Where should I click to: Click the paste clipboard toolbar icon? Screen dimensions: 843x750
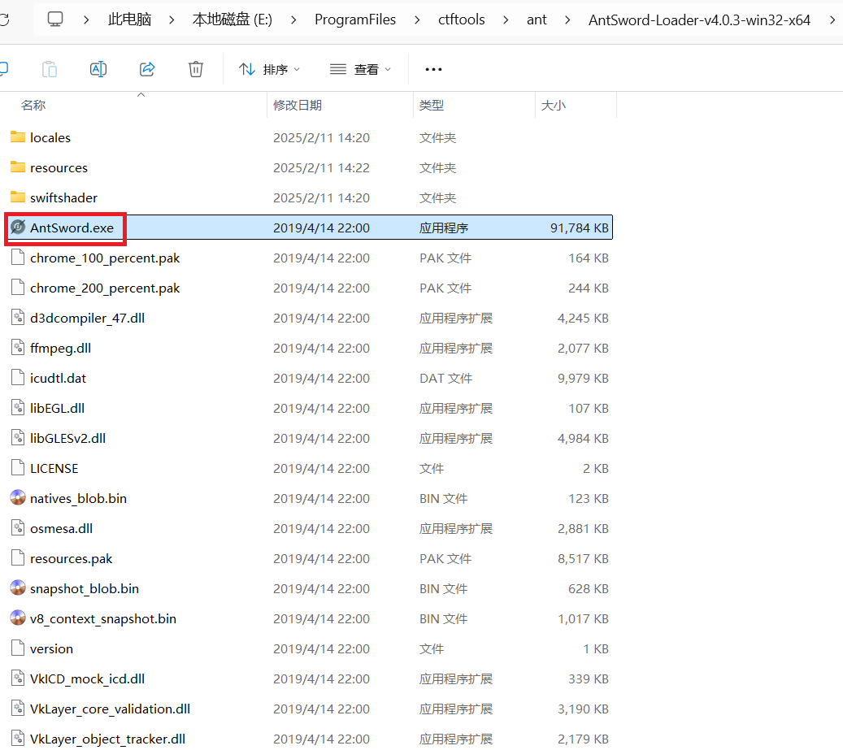(50, 69)
